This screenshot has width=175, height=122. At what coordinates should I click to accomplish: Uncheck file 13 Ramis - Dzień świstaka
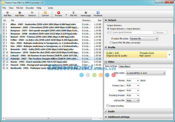[4, 62]
